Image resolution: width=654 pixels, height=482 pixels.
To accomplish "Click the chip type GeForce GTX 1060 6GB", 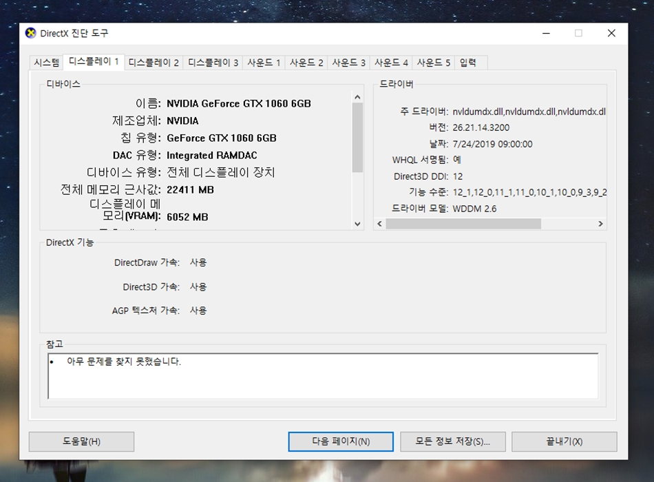I will (222, 138).
